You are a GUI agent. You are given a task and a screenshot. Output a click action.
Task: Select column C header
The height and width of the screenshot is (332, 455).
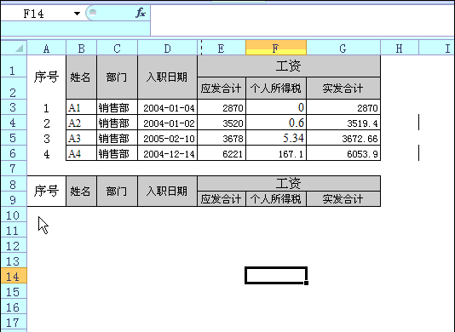point(117,49)
